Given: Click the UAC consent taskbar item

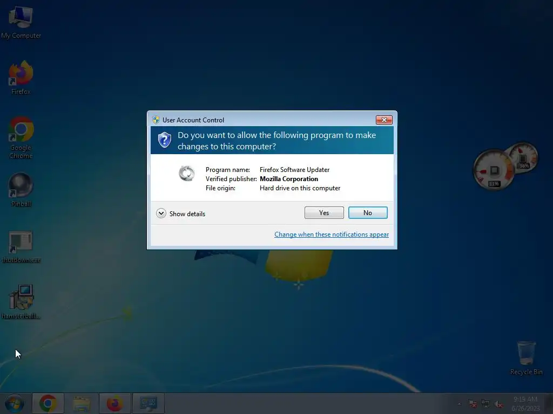Looking at the screenshot, I should [148, 403].
